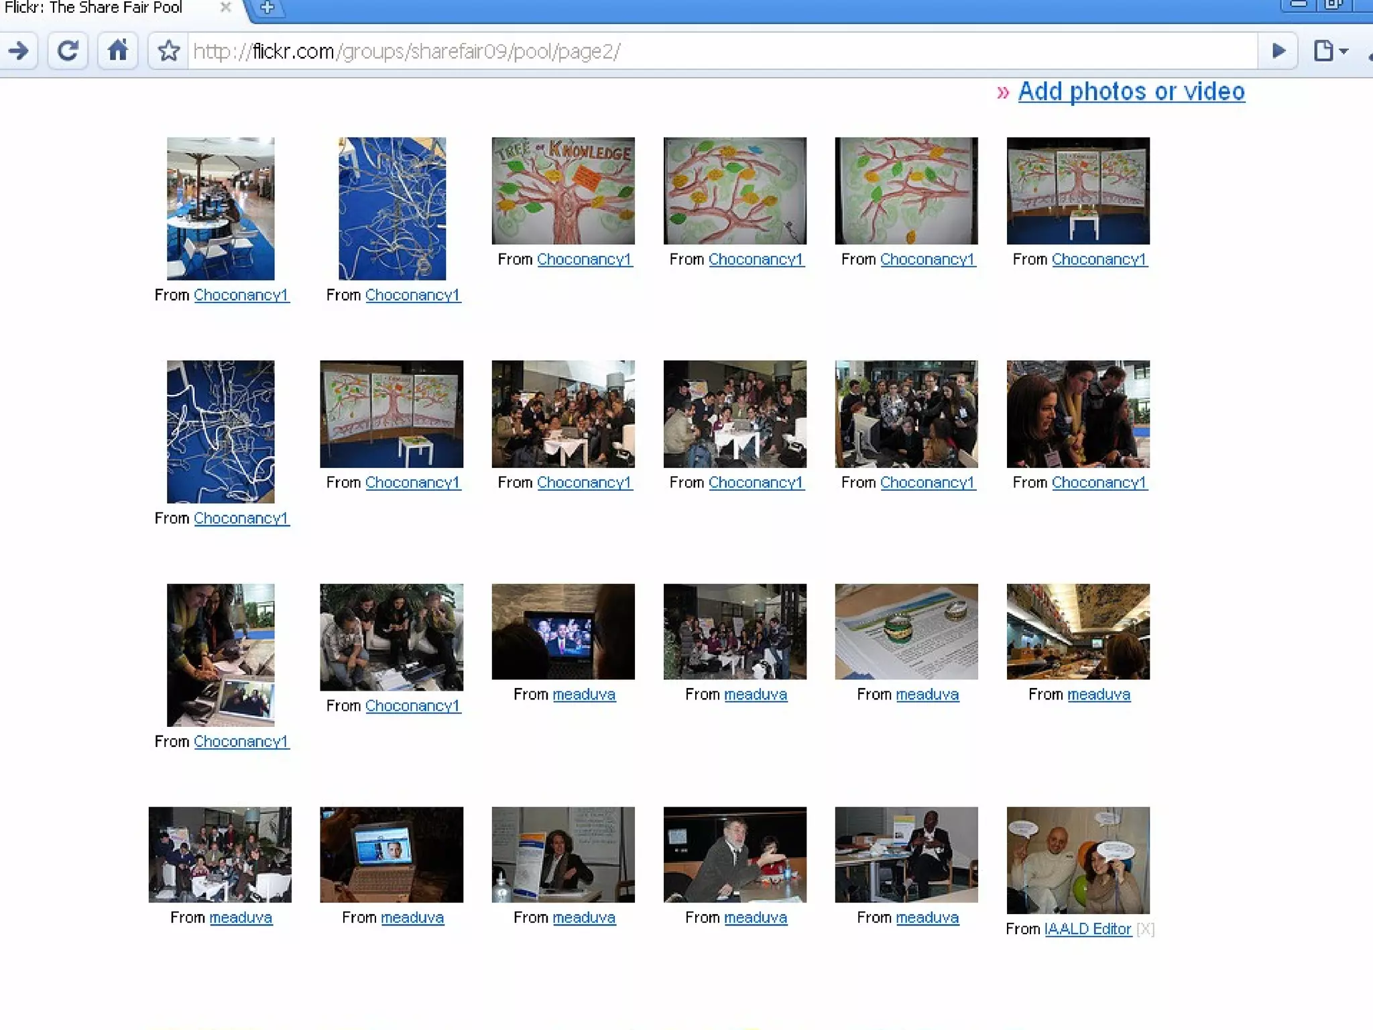Bookmark this page with star icon
This screenshot has width=1373, height=1030.
tap(169, 51)
